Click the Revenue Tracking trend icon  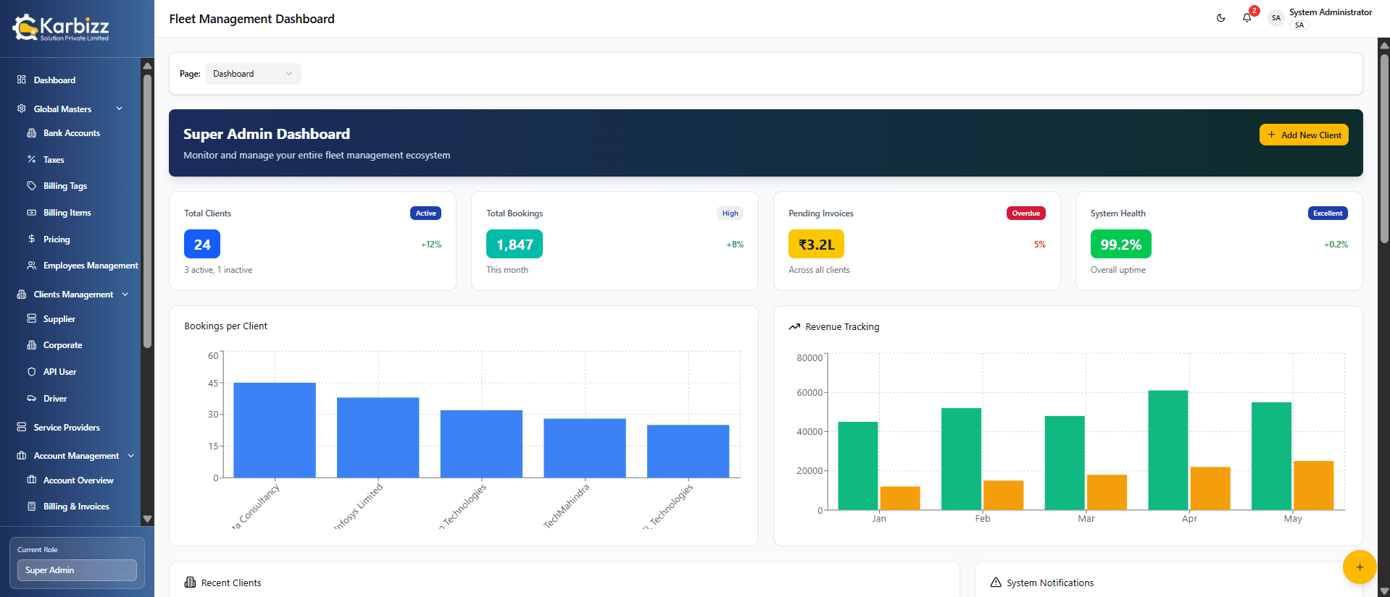(794, 327)
